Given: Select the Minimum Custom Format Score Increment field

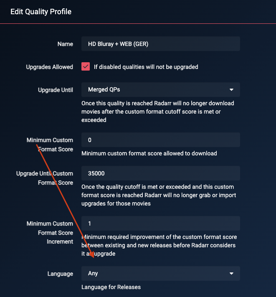Looking at the screenshot, I should coord(161,223).
